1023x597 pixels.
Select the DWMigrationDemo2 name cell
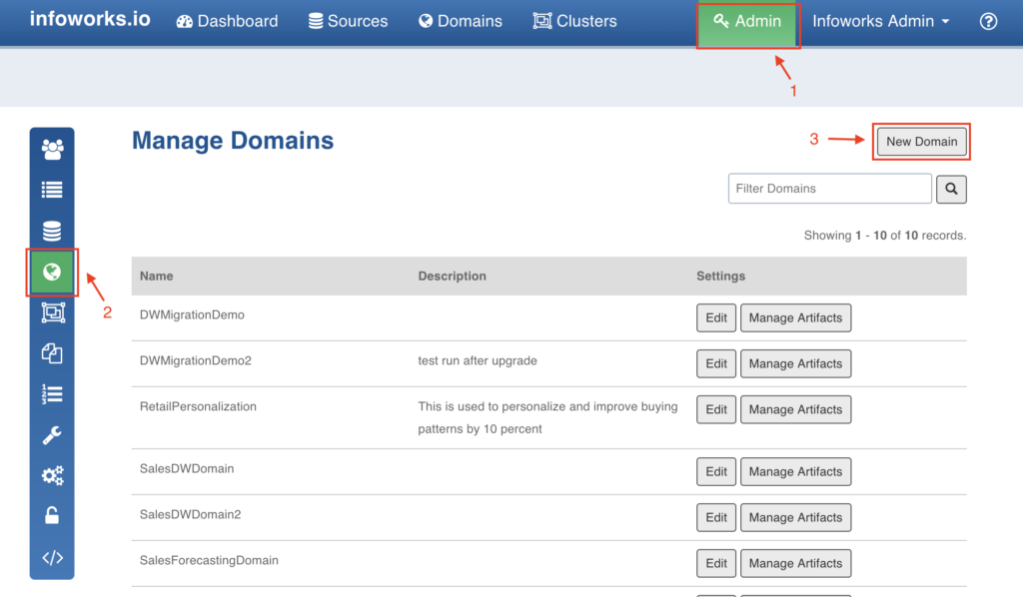(195, 360)
